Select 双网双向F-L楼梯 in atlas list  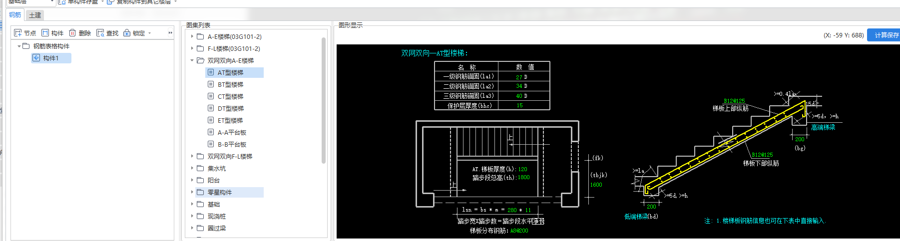point(230,156)
